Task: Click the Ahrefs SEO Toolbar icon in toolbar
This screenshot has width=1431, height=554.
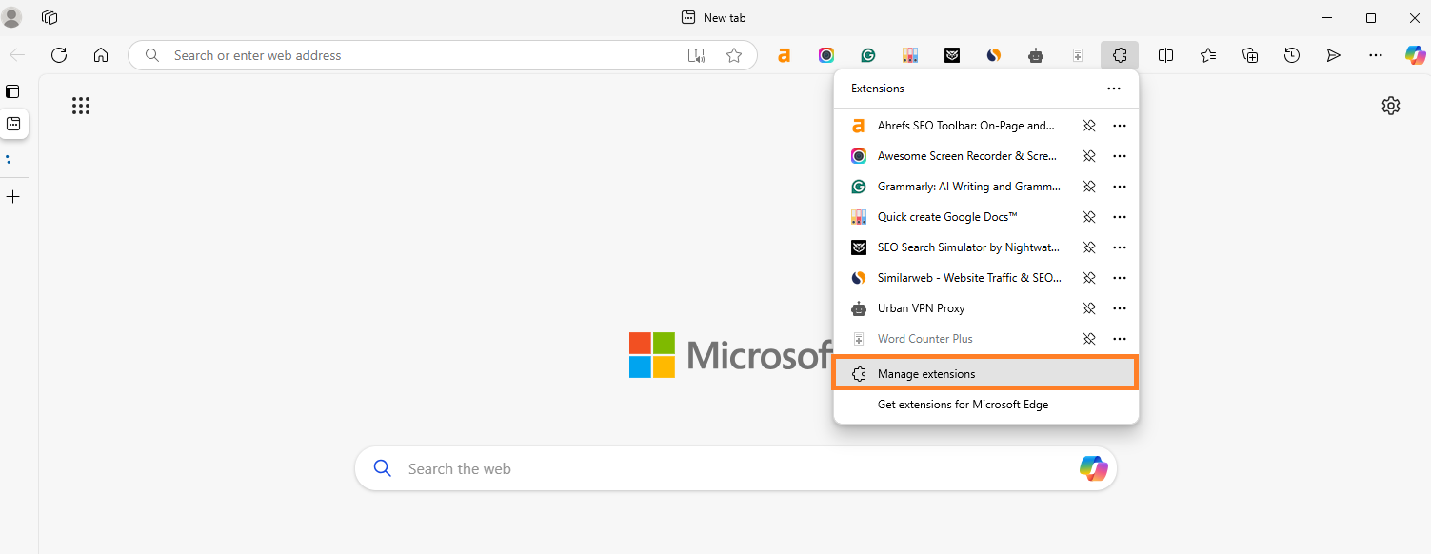Action: tap(784, 55)
